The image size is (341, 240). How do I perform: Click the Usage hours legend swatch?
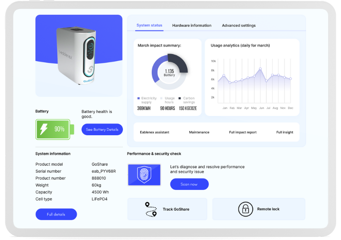[161, 98]
